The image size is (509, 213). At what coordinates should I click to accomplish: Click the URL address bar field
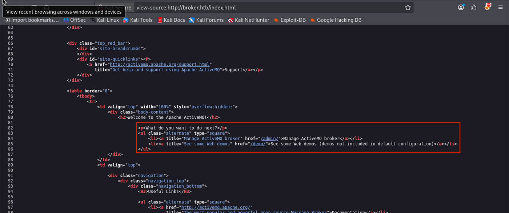click(269, 7)
